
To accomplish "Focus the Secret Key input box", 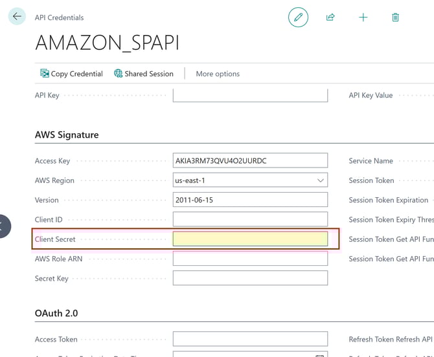I will (x=250, y=278).
